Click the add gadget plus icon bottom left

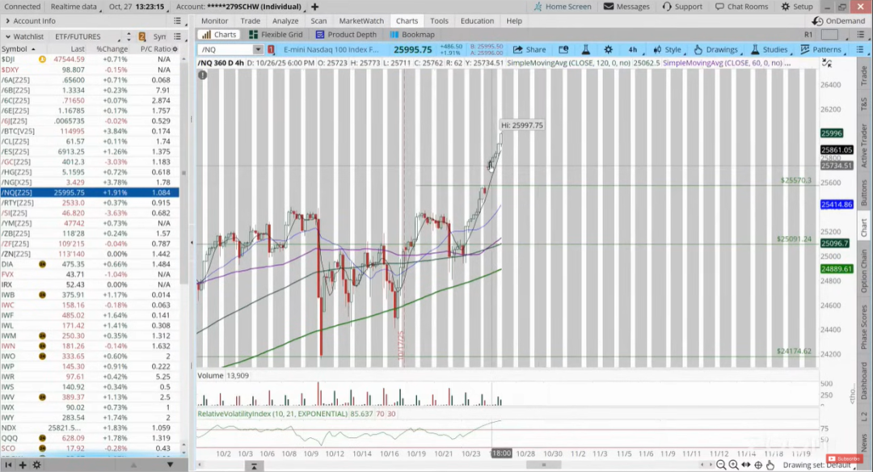pyautogui.click(x=23, y=465)
